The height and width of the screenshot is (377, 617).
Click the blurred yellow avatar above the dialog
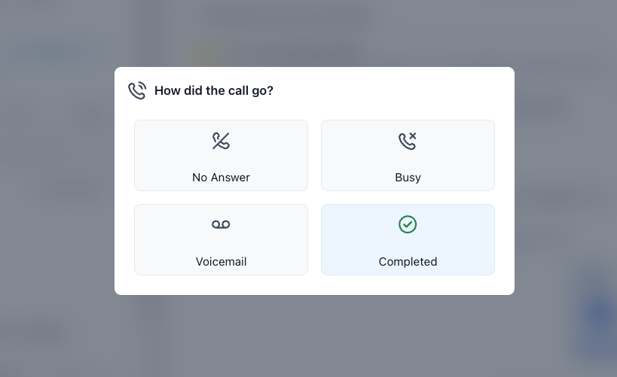coord(205,53)
